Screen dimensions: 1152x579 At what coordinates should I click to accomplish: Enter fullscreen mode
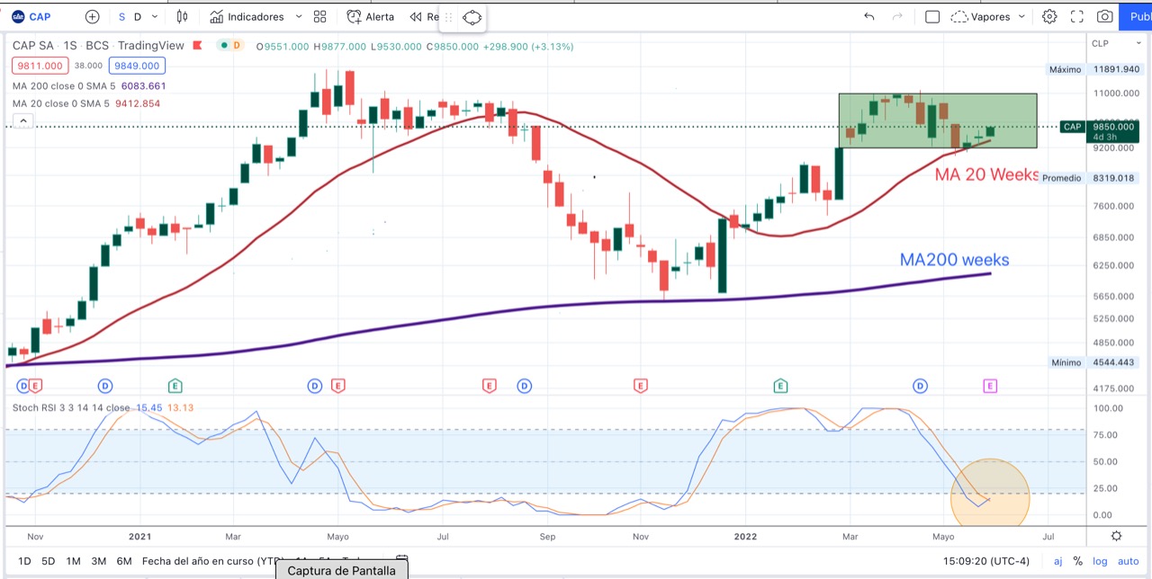(x=1077, y=16)
